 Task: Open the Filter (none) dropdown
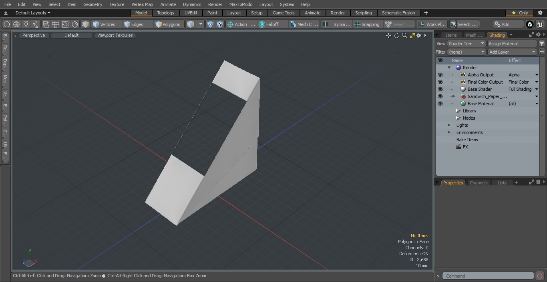[467, 52]
